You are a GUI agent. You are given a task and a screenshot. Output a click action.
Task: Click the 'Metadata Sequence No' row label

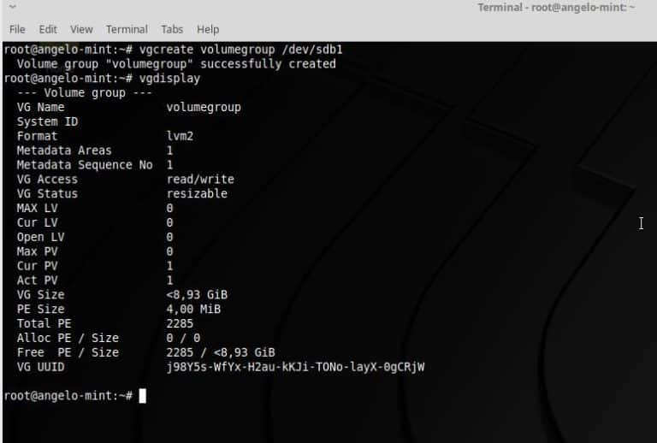click(85, 165)
